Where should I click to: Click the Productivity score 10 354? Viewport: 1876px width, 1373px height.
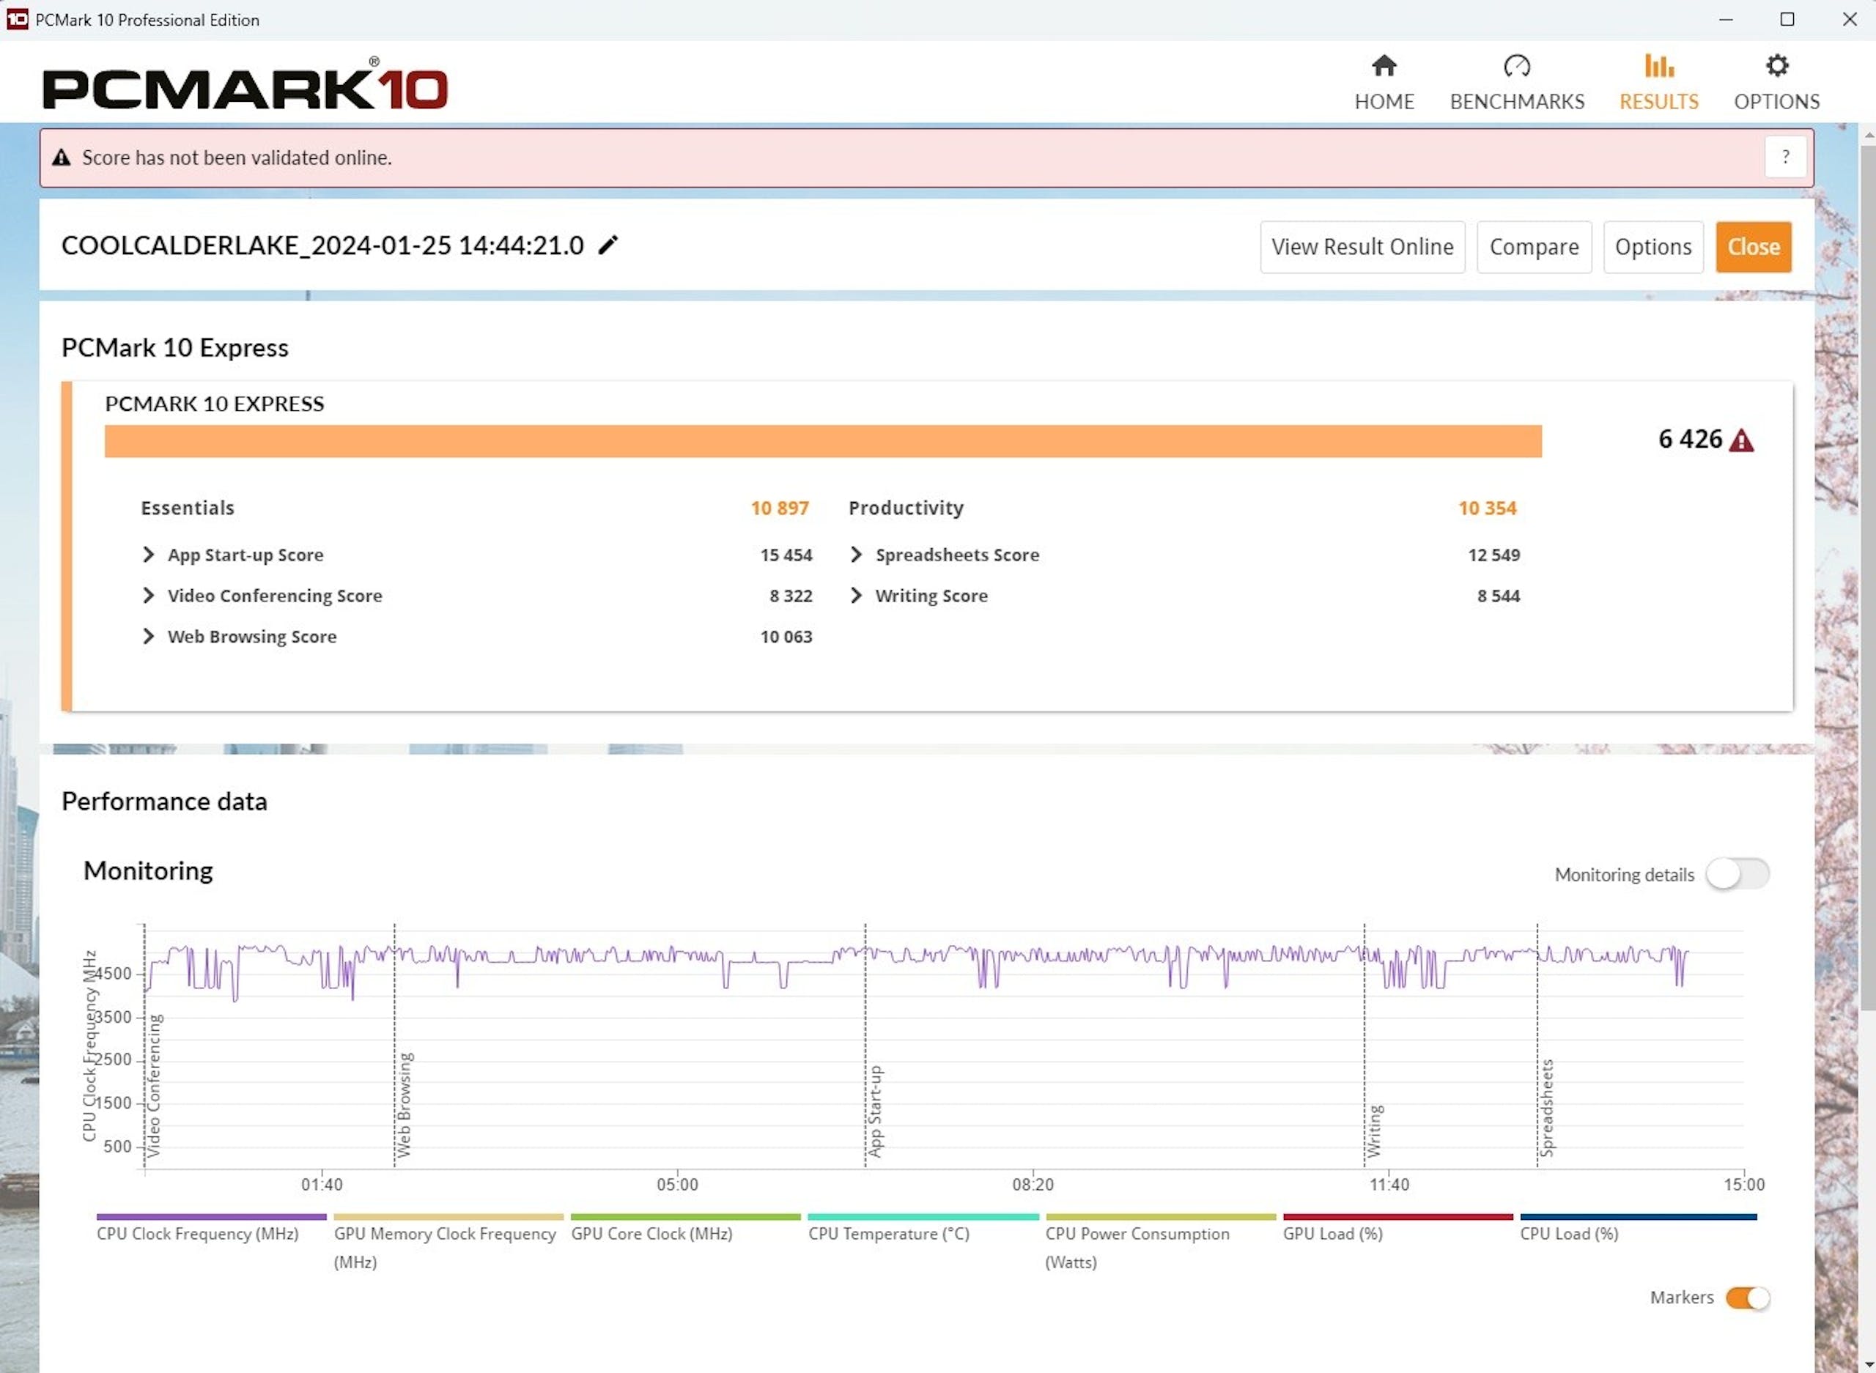point(1487,508)
